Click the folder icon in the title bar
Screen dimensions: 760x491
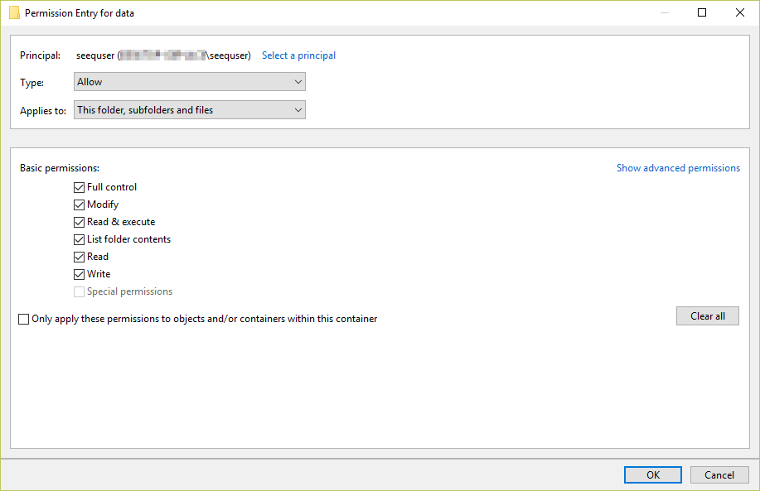pyautogui.click(x=12, y=12)
